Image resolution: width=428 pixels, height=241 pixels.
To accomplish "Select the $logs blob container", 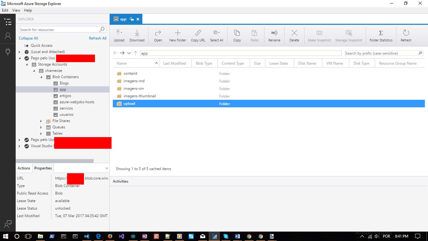I will [64, 83].
